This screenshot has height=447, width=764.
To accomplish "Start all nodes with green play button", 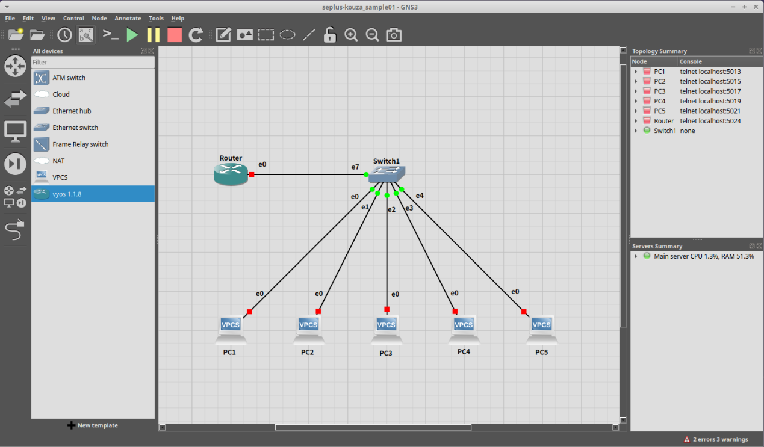I will [132, 35].
